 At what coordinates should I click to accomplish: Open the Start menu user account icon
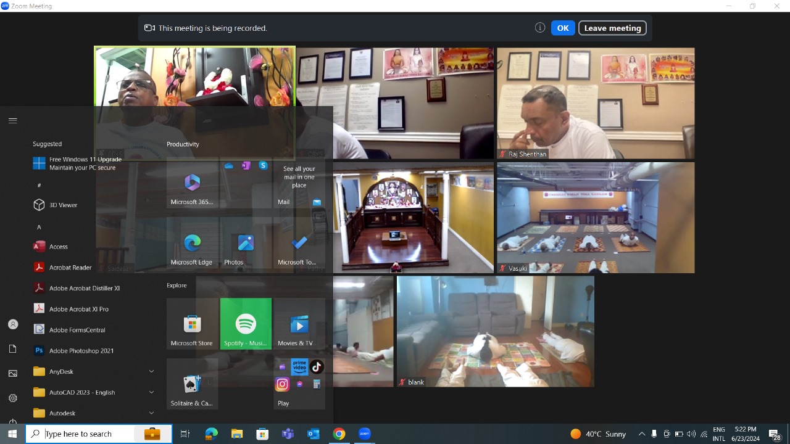tap(13, 324)
